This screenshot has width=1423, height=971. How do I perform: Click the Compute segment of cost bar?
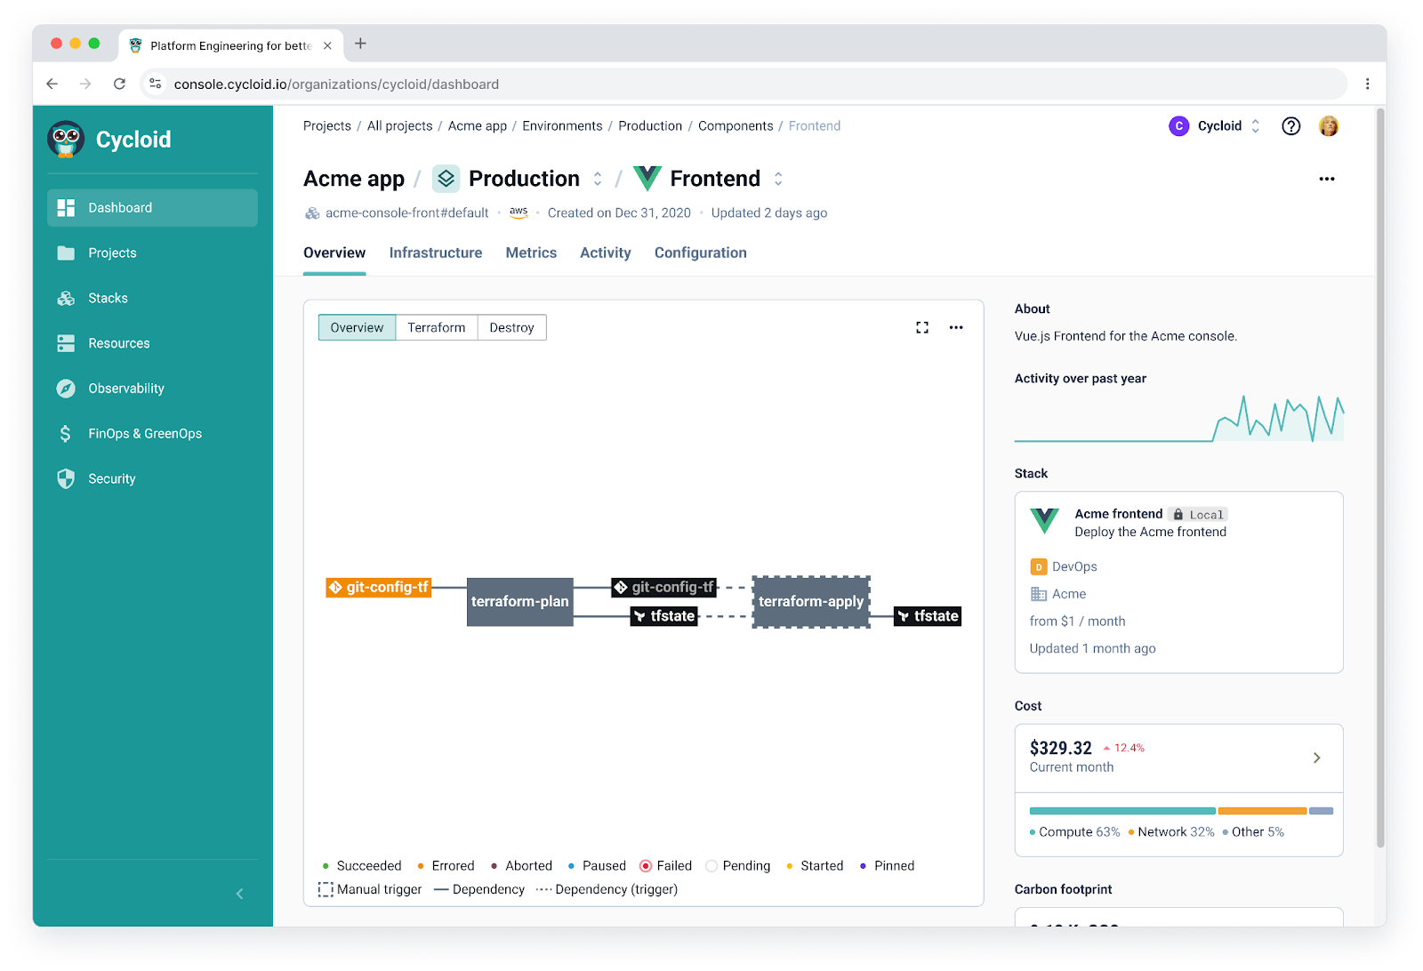pos(1122,811)
